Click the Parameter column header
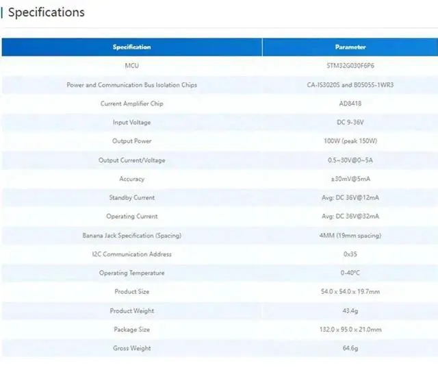Viewport: 438px width, 368px height. click(350, 47)
